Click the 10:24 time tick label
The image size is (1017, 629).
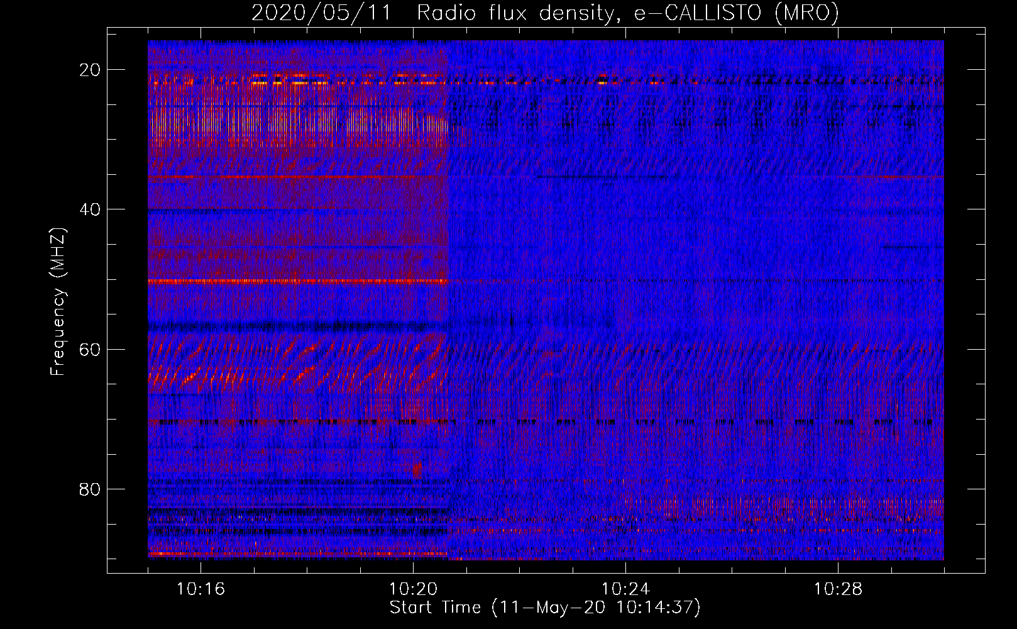(x=625, y=589)
